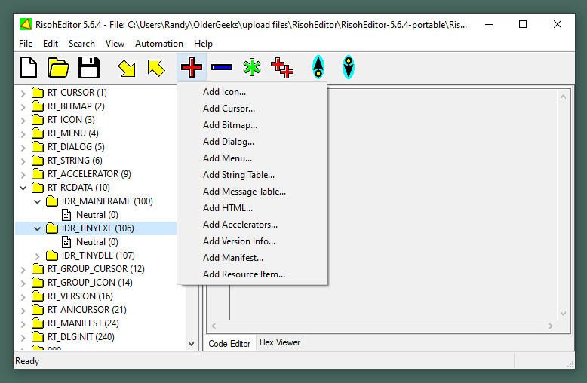Image resolution: width=587 pixels, height=383 pixels.
Task: Expand the RT_ICON (3) node
Action: (x=23, y=120)
